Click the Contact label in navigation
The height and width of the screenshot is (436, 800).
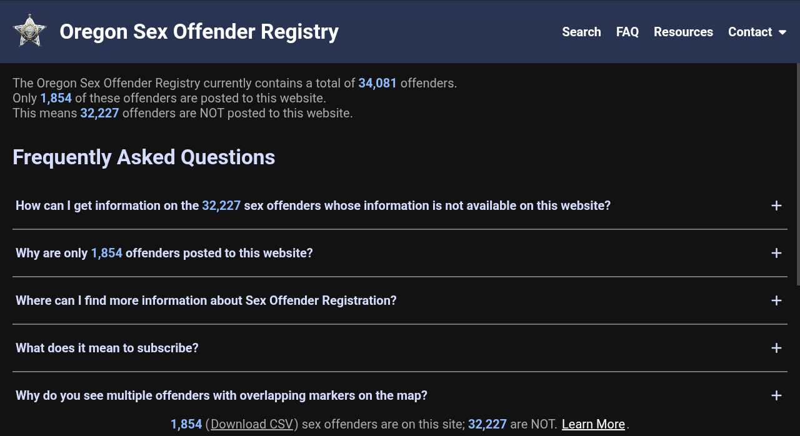[749, 32]
